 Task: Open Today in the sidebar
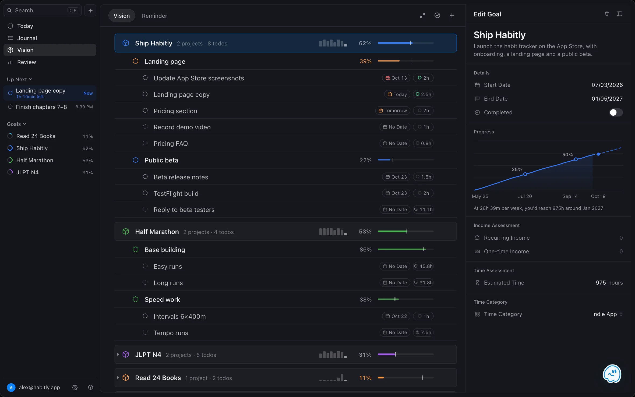(50, 26)
